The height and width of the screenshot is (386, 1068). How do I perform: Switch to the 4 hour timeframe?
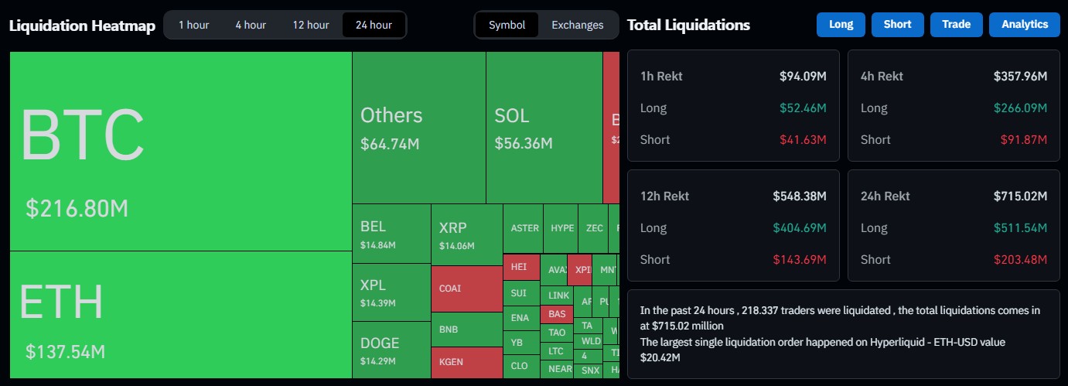tap(251, 25)
